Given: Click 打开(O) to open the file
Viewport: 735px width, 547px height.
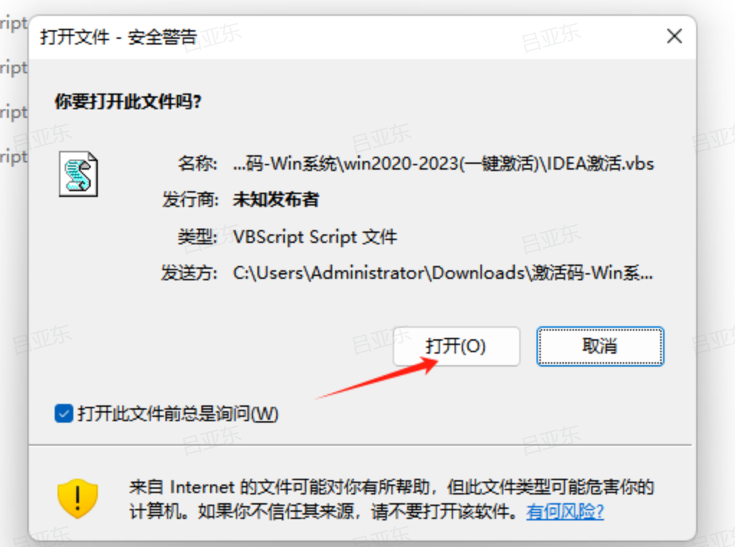Looking at the screenshot, I should tap(457, 346).
